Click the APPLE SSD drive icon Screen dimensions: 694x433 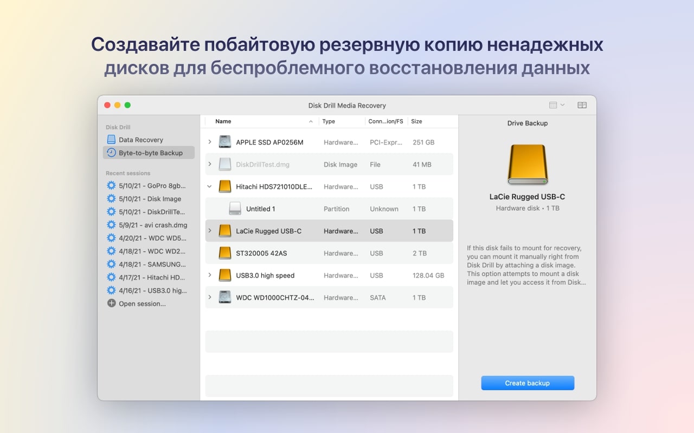tap(224, 142)
